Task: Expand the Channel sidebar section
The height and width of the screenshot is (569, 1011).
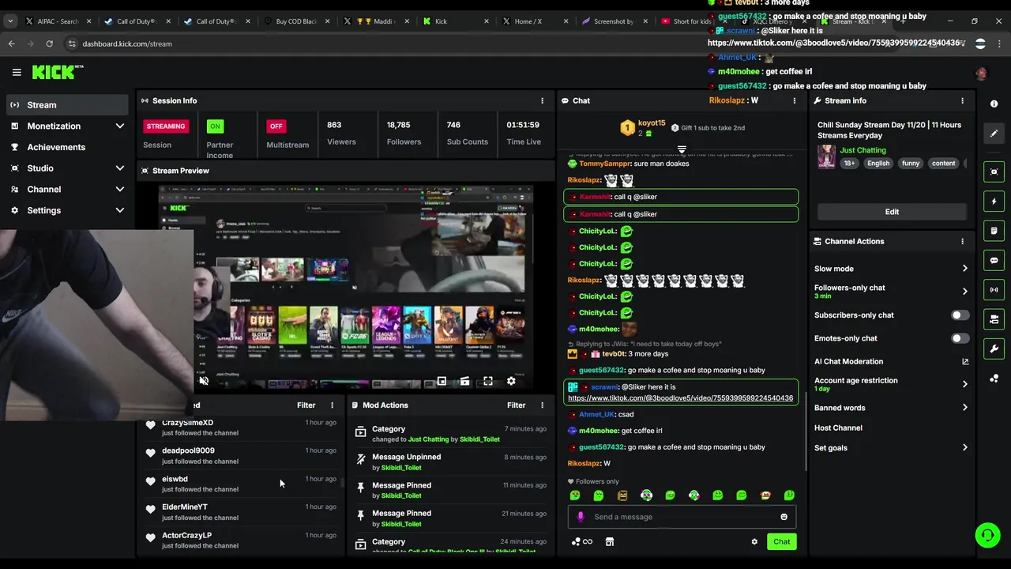Action: (120, 189)
